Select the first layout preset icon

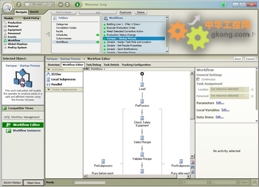tap(27, 5)
